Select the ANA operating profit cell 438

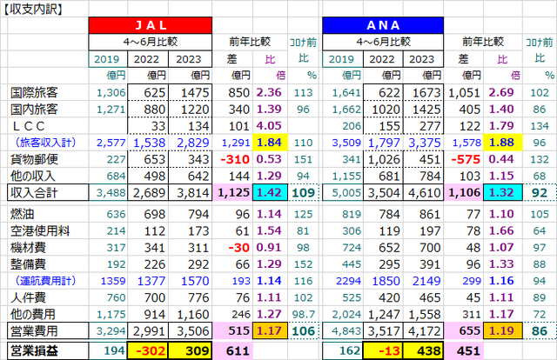pyautogui.click(x=424, y=350)
